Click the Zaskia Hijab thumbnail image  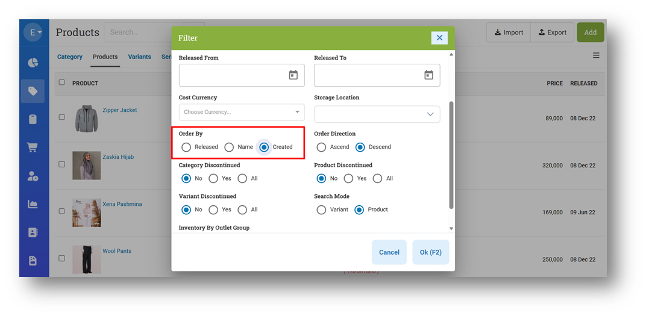[87, 166]
